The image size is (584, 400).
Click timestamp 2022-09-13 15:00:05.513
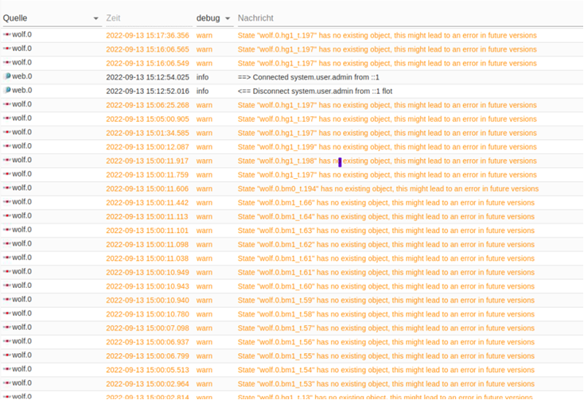click(147, 371)
